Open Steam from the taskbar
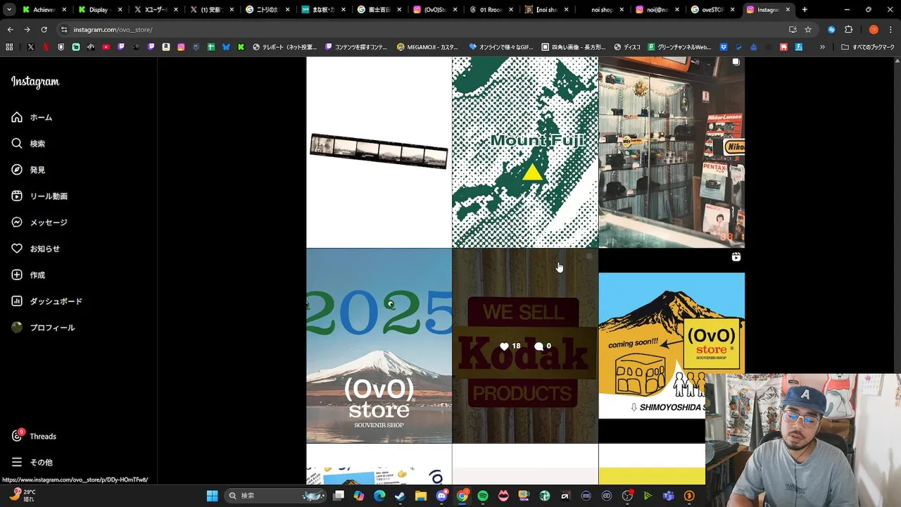Image resolution: width=901 pixels, height=507 pixels. 400,496
